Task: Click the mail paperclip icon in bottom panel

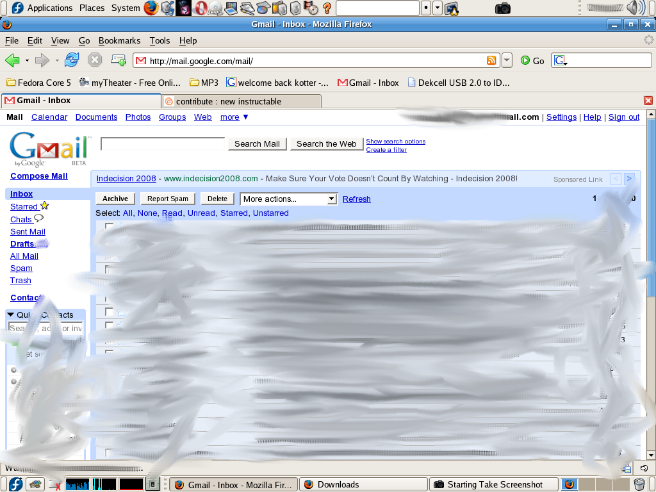Action: [x=36, y=484]
